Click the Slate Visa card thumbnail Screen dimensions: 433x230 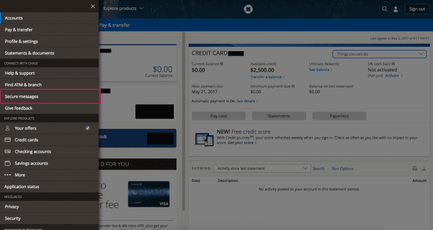(x=148, y=194)
